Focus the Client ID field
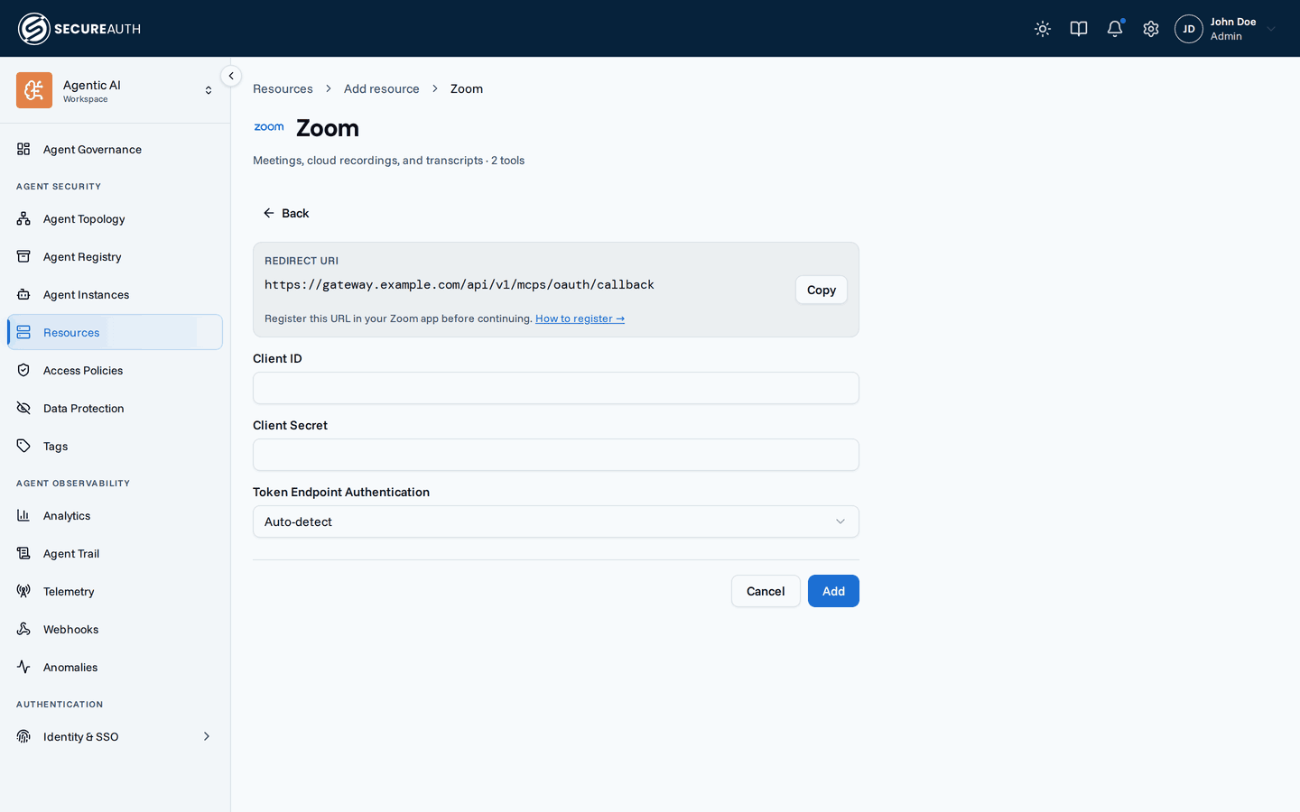1300x812 pixels. (556, 388)
